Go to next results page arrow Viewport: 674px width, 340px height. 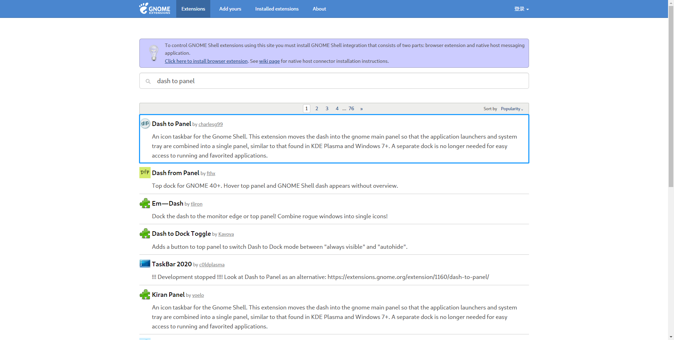pos(361,109)
